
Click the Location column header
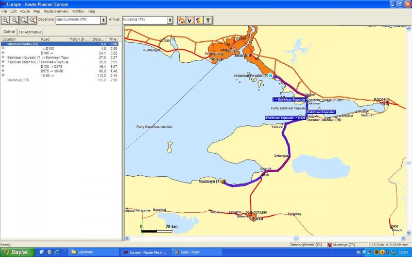[x=20, y=39]
